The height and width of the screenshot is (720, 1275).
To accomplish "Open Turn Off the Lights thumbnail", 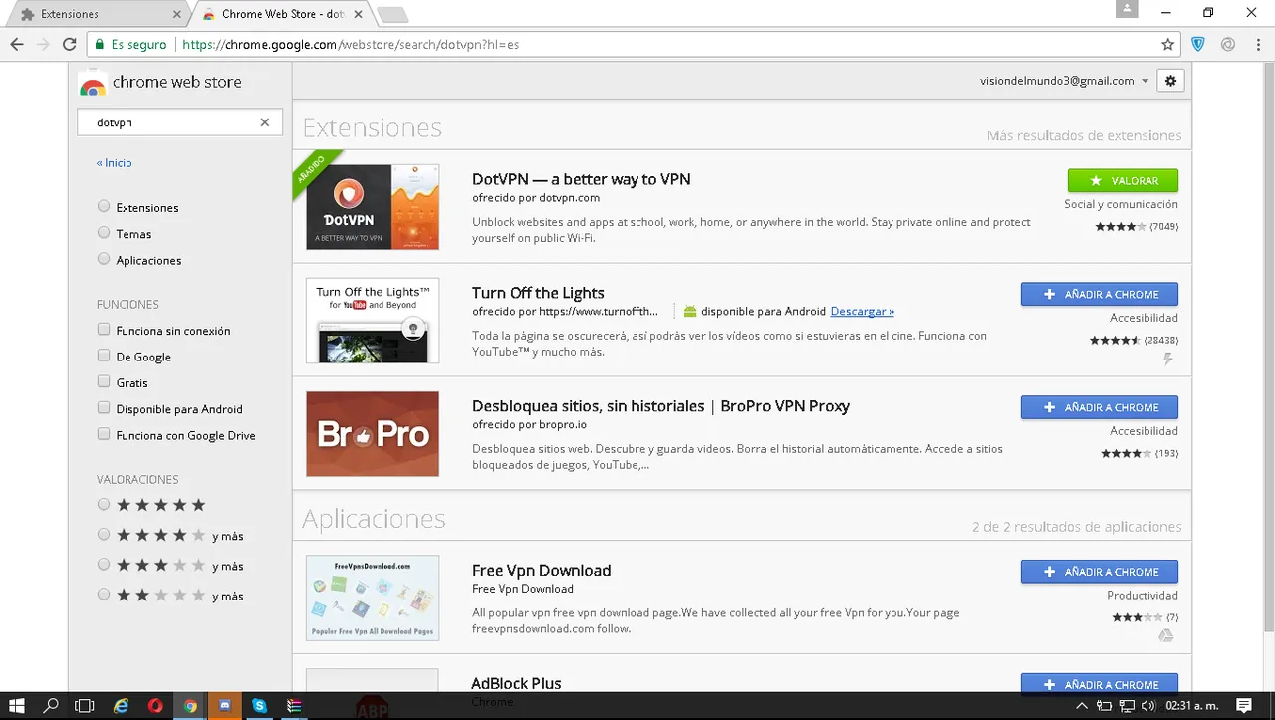I will click(x=373, y=321).
